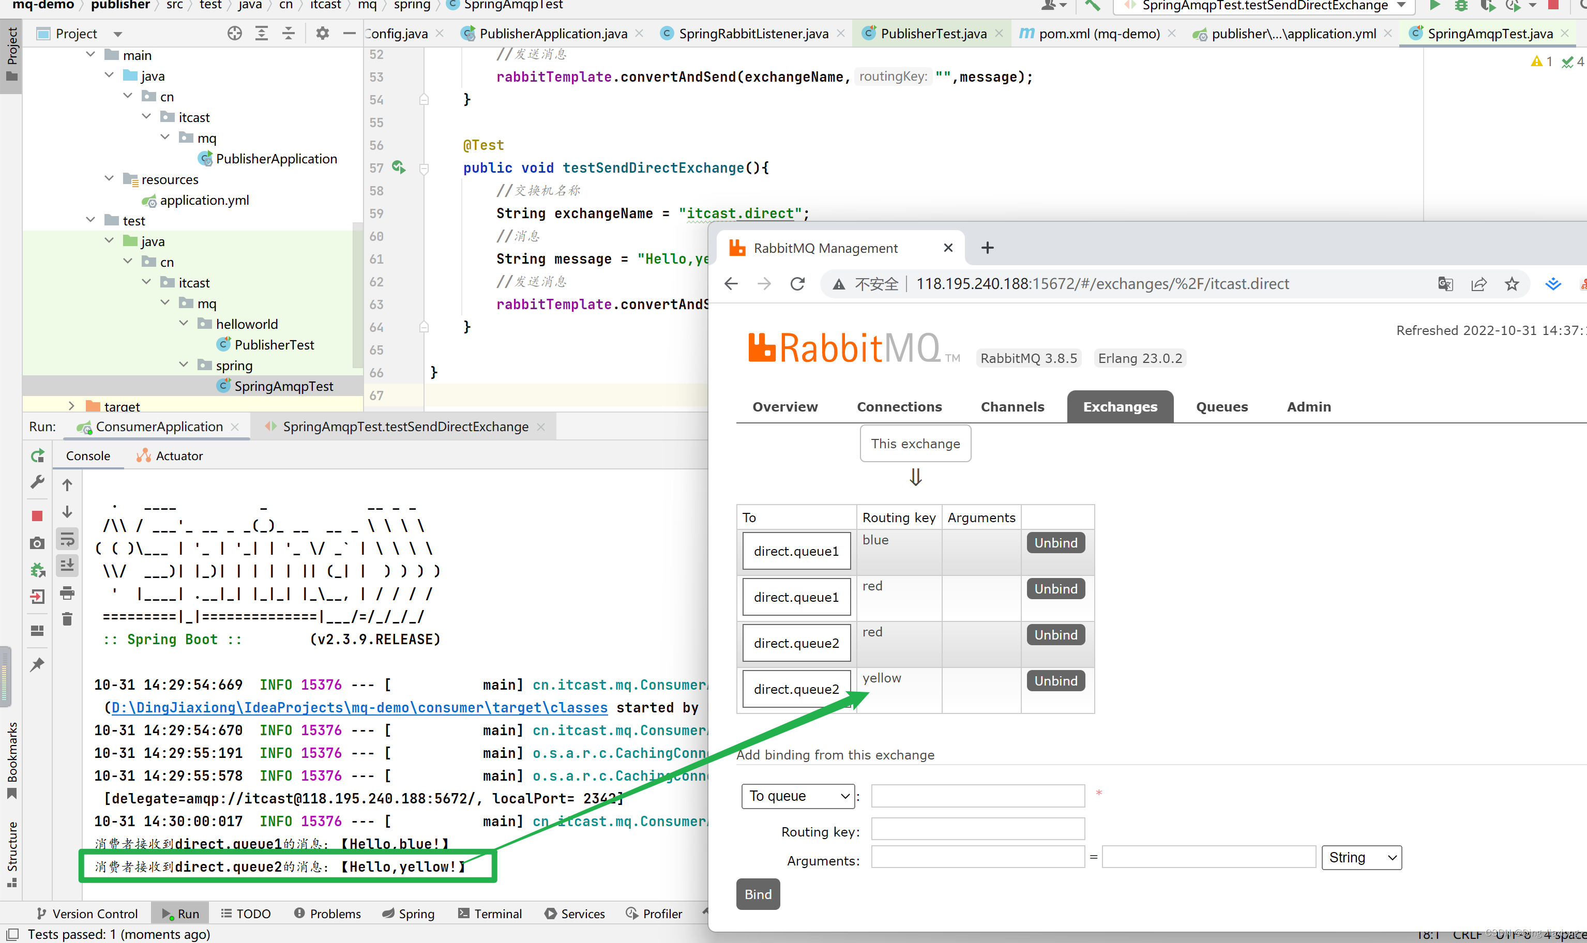
Task: Switch to the ConsumerApplication run tab
Action: click(x=158, y=427)
